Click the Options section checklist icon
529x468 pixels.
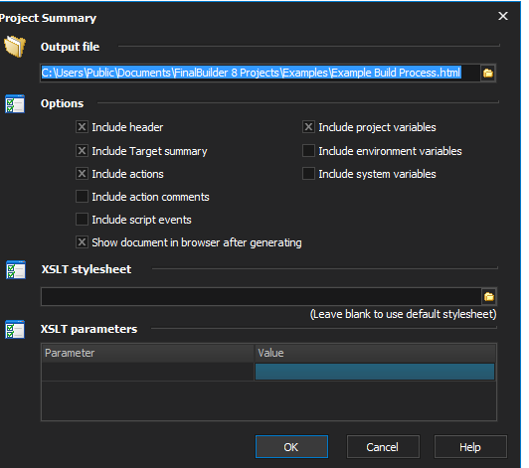(x=15, y=104)
